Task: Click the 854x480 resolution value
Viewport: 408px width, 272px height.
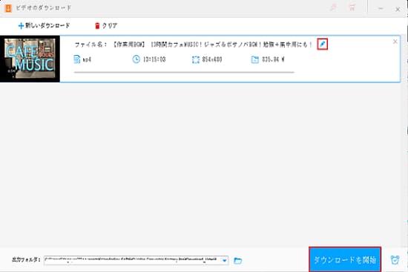Action: pyautogui.click(x=212, y=59)
